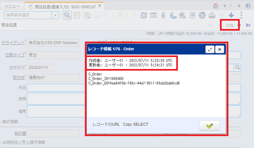Maximize the レコード情報 dialog
Viewport: 254px width, 148px height.
pyautogui.click(x=210, y=49)
